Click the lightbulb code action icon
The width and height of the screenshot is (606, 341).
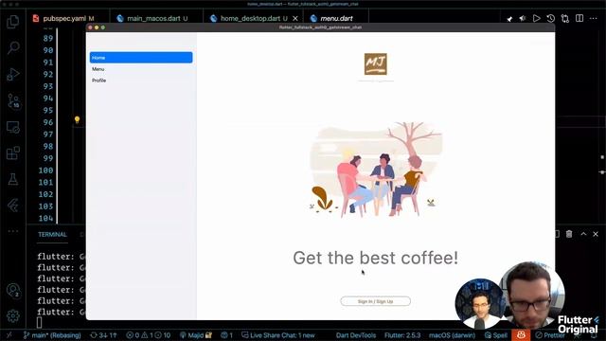click(77, 120)
